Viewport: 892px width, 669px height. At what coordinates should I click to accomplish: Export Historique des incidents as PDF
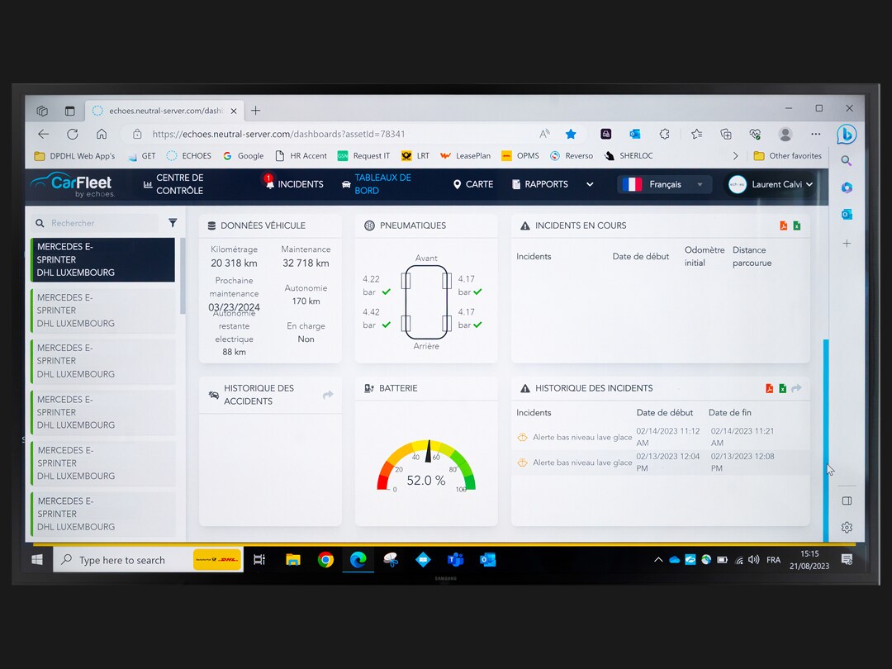770,388
